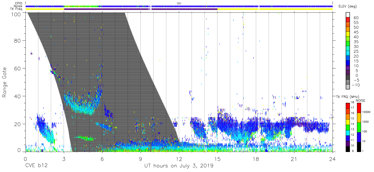Click the 'CVE b12' radar beam label
Screen dimensions: 374x172
(37, 166)
